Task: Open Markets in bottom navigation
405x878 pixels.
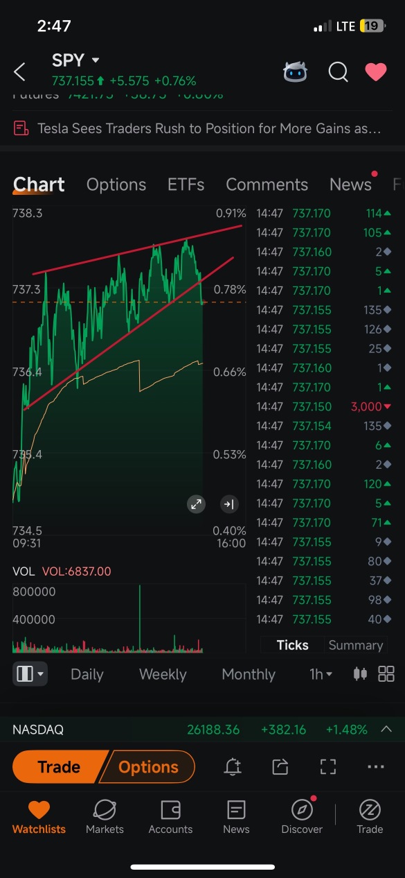Action: click(105, 817)
